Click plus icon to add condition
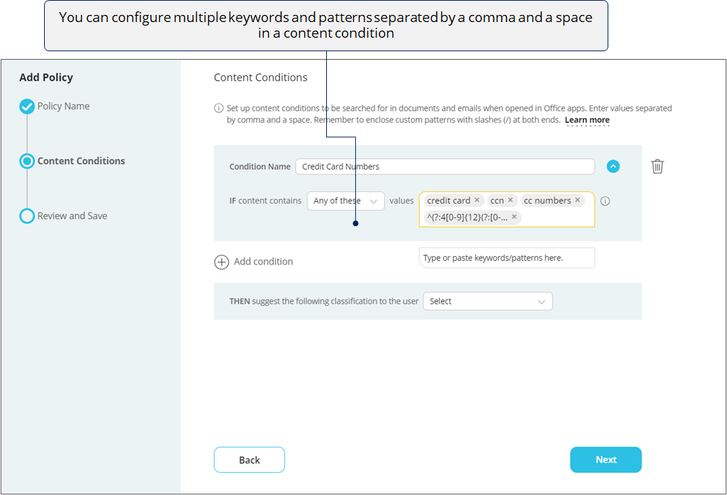Viewport: 727px width, 495px height. pyautogui.click(x=221, y=262)
